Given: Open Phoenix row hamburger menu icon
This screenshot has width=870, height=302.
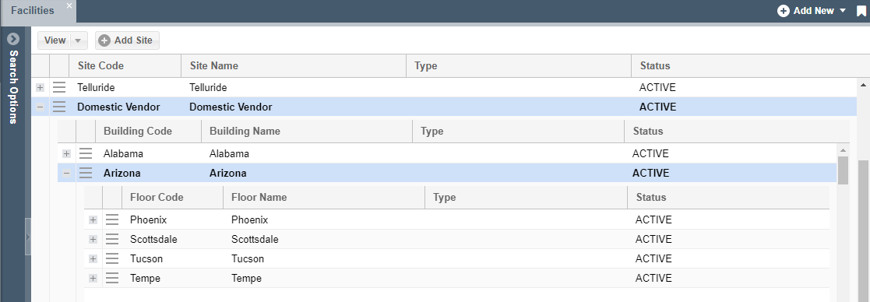Looking at the screenshot, I should click(x=112, y=220).
